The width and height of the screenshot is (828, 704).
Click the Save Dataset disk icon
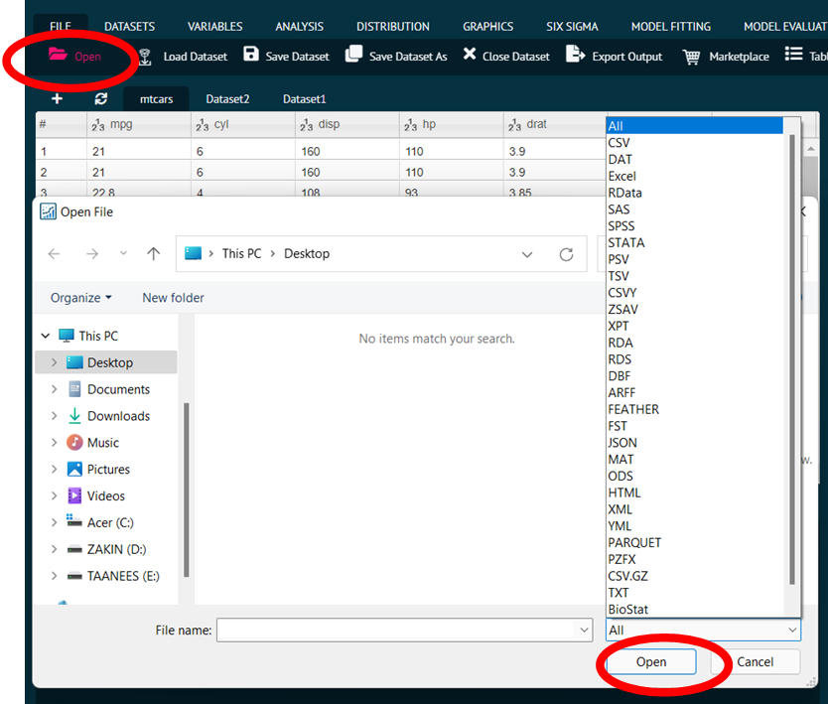click(x=251, y=56)
